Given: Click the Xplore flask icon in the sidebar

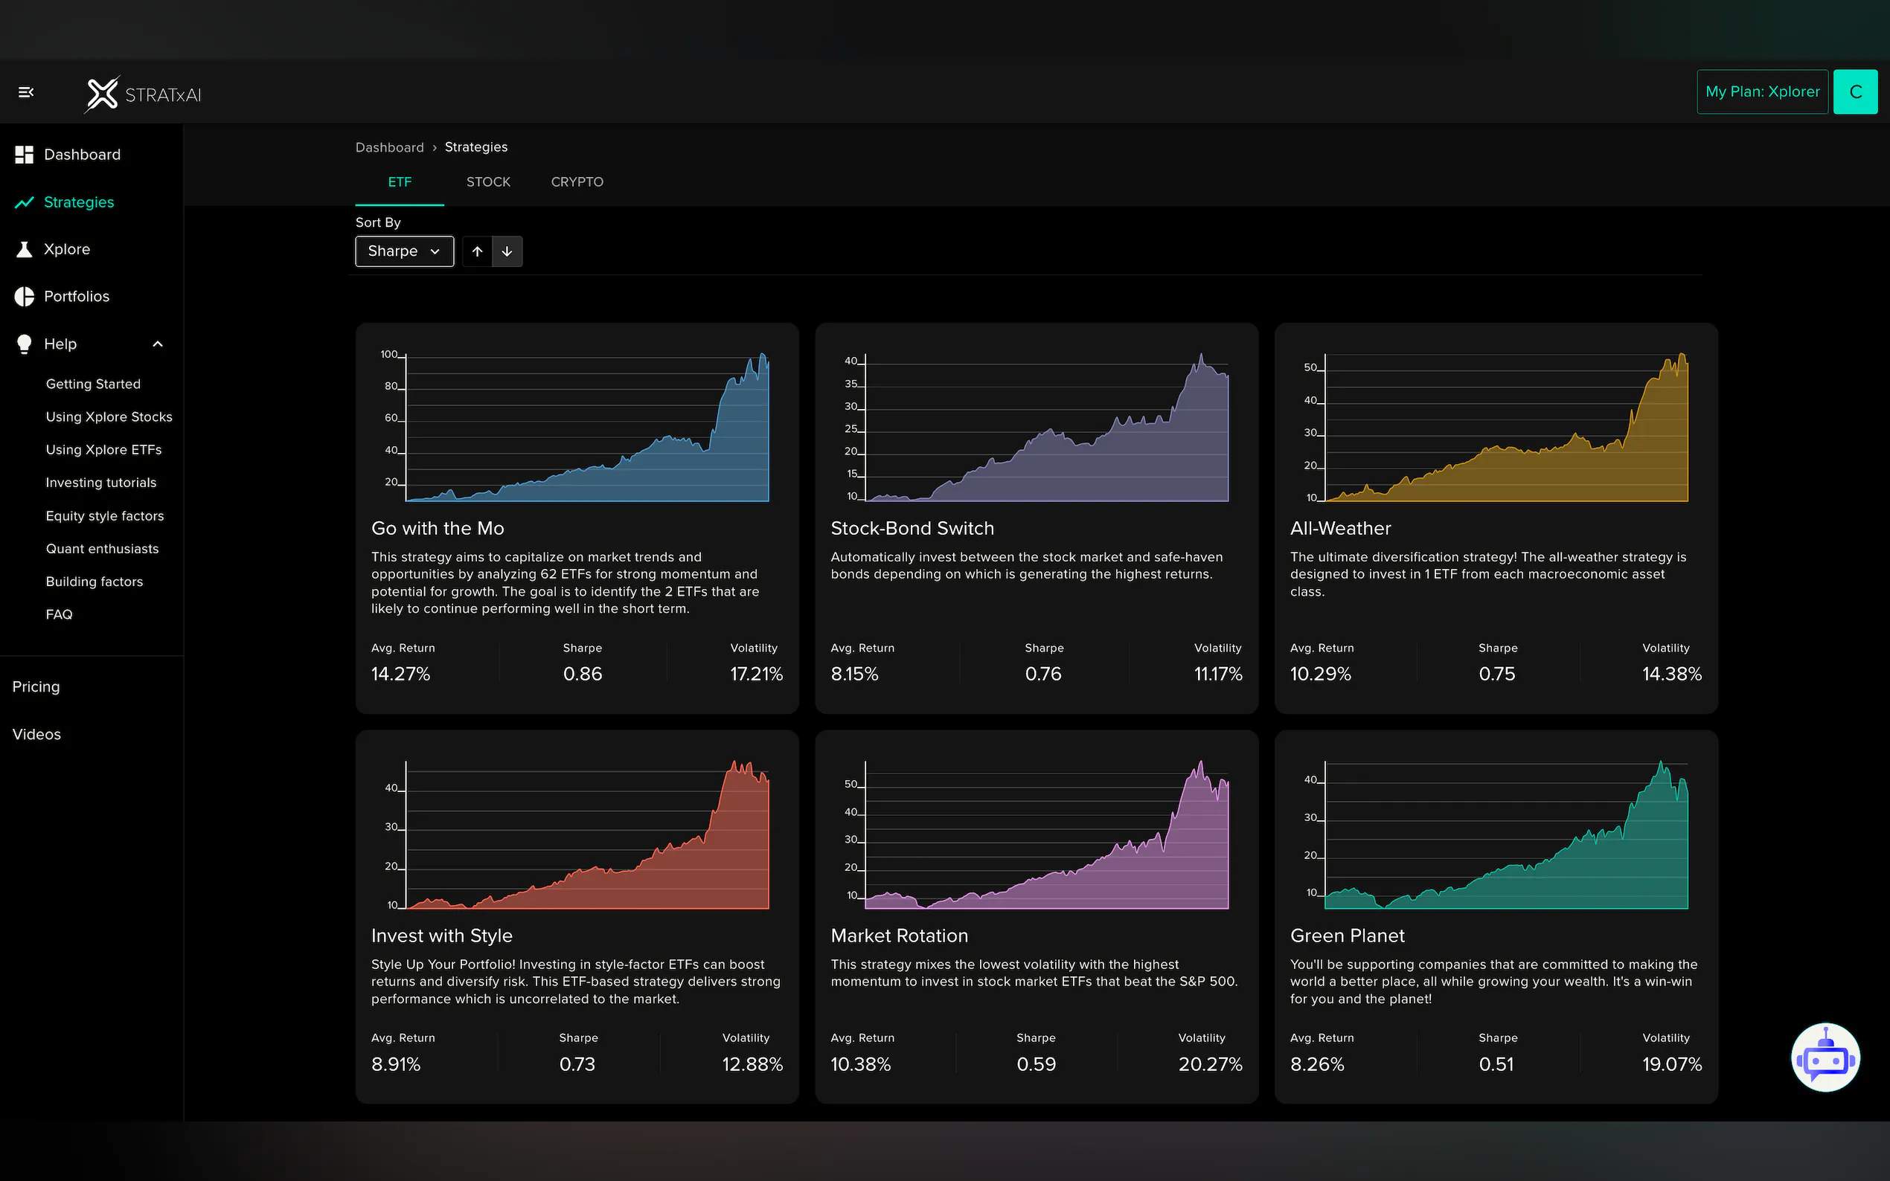Looking at the screenshot, I should coord(25,249).
